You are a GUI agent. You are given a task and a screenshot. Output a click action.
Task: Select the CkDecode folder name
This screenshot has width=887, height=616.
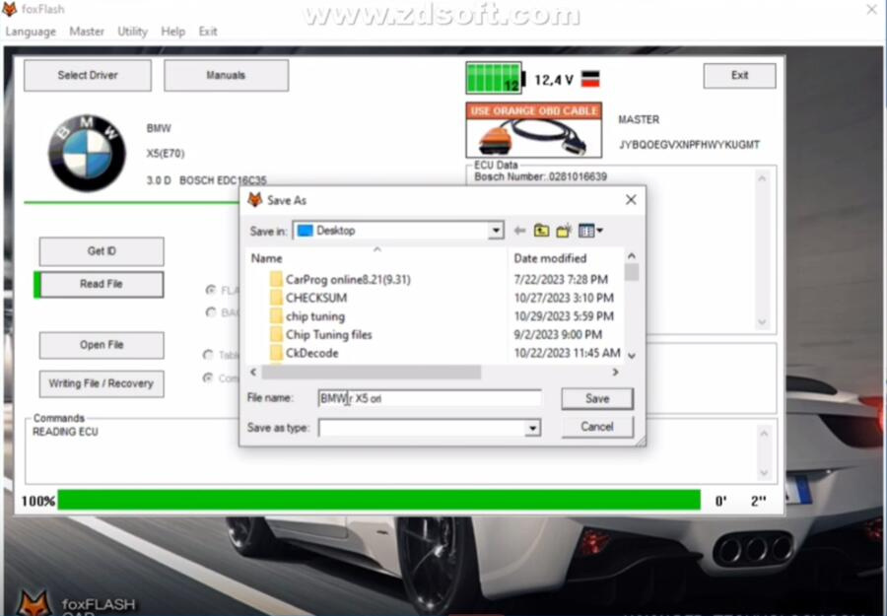pyautogui.click(x=311, y=353)
